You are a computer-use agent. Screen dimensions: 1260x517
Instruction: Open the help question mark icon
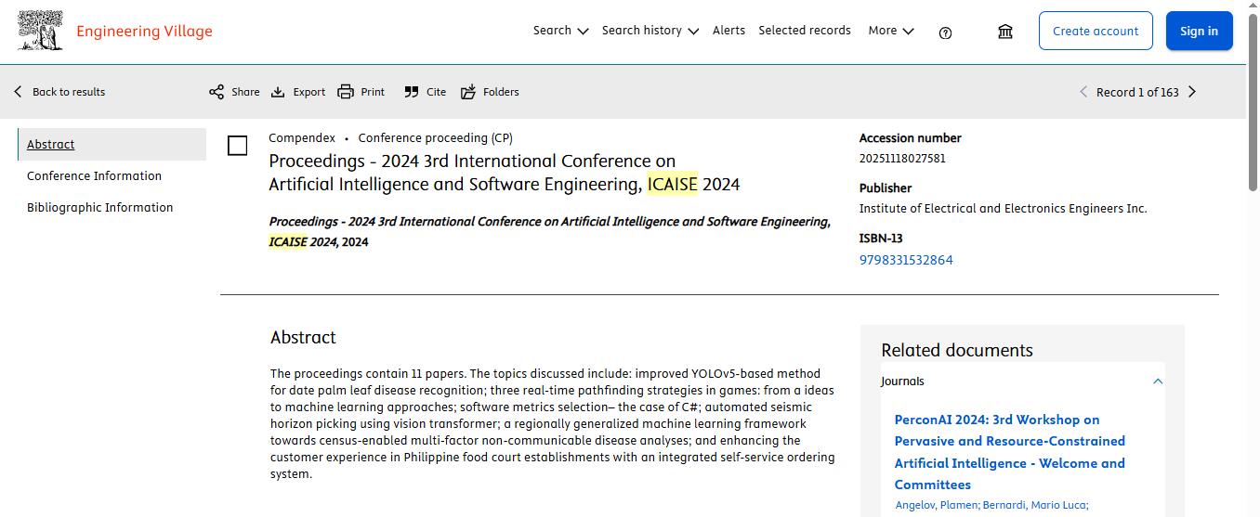point(945,32)
